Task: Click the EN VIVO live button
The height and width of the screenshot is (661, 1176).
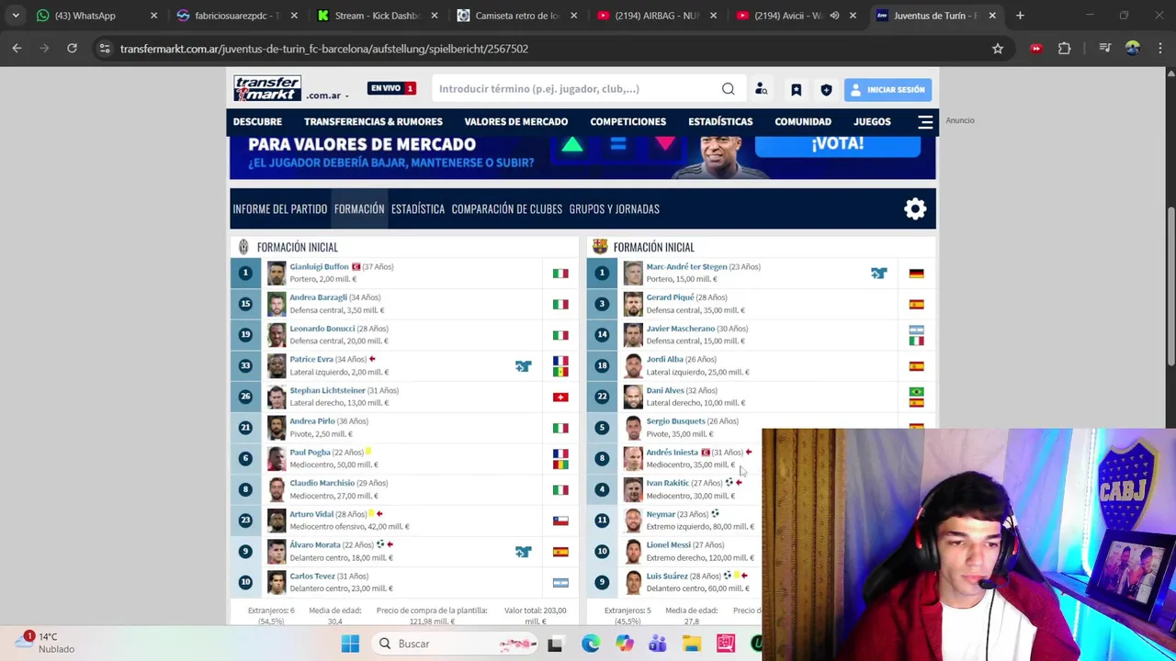Action: click(x=392, y=88)
